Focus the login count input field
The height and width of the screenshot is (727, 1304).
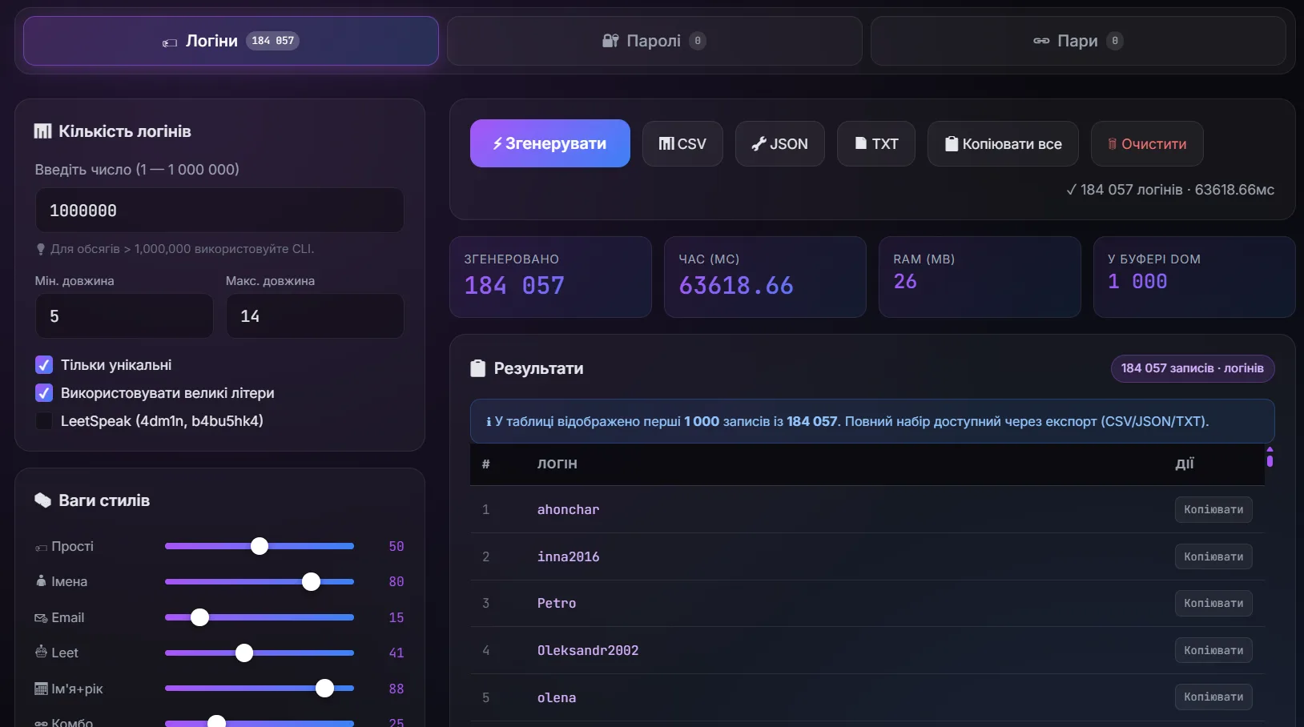coord(219,211)
